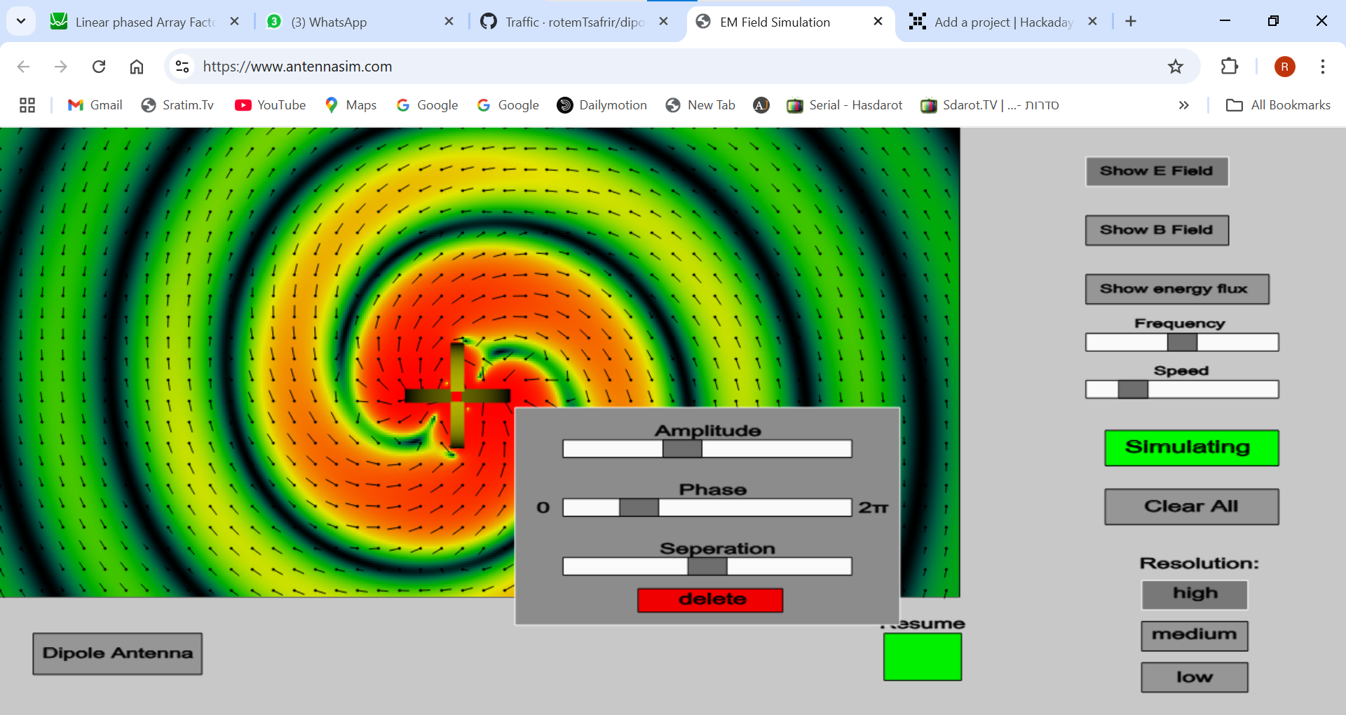Click the browser extensions puzzle icon
Screen dimensions: 1346x715
coord(1230,67)
